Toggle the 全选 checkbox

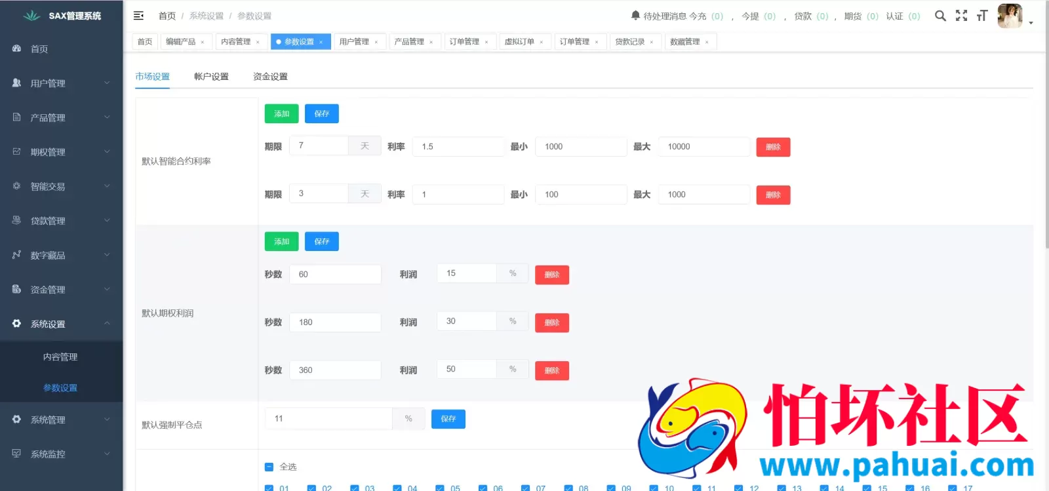[x=269, y=467]
